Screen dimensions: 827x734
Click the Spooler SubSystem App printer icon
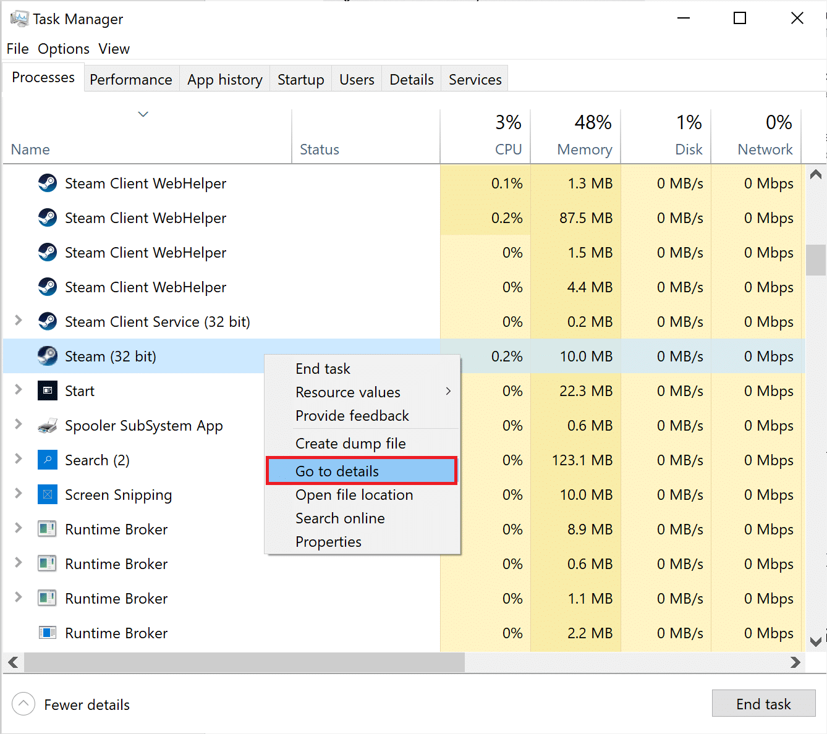coord(48,426)
